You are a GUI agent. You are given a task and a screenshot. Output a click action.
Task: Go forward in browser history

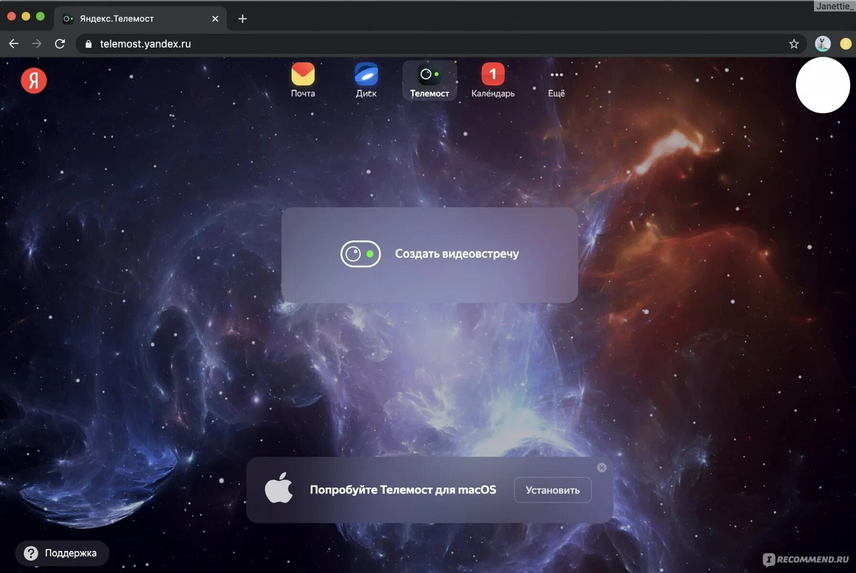point(36,44)
